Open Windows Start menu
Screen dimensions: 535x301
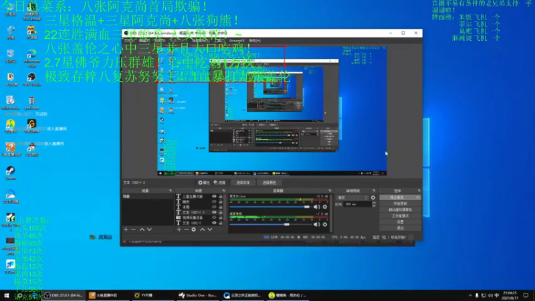pos(6,296)
